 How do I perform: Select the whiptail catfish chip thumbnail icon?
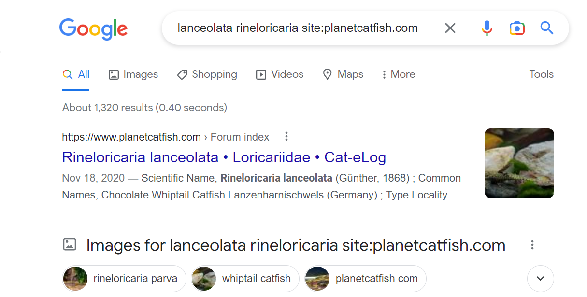[x=204, y=279]
